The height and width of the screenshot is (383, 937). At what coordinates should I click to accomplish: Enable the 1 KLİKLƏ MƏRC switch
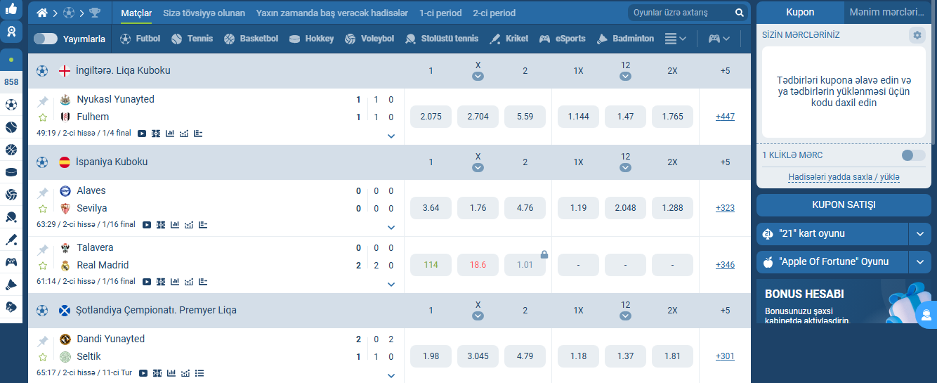[913, 155]
